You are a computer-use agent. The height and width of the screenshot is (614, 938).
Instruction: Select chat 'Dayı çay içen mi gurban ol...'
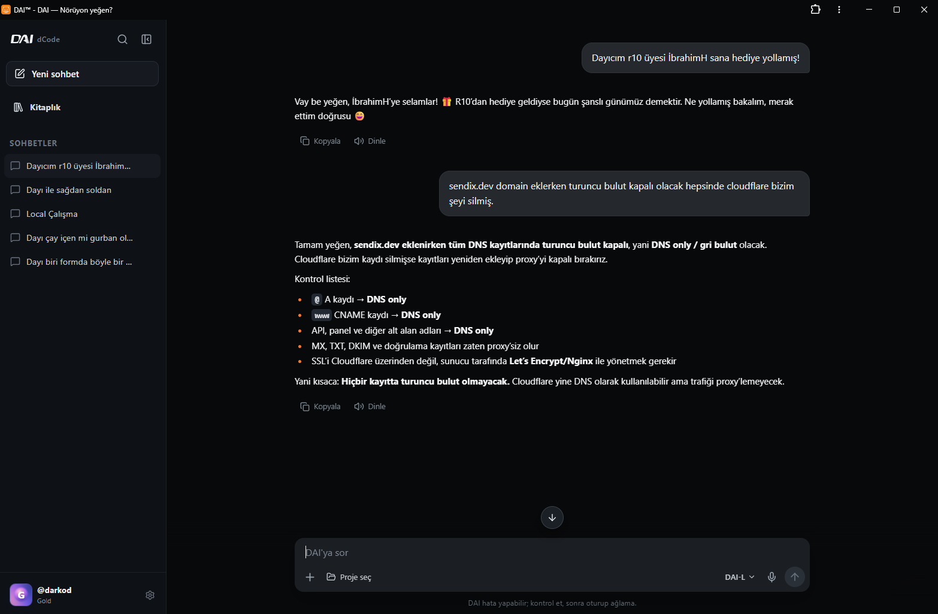pyautogui.click(x=82, y=238)
